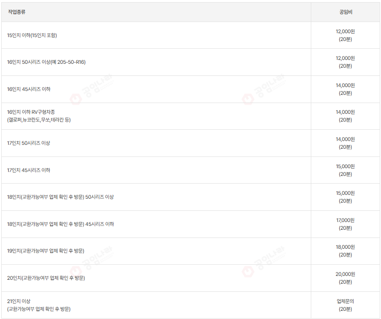Viewport: 381px width, 319px height.
Task: Select the 16인치 45시리즈 이하 row label
Action: [28, 89]
